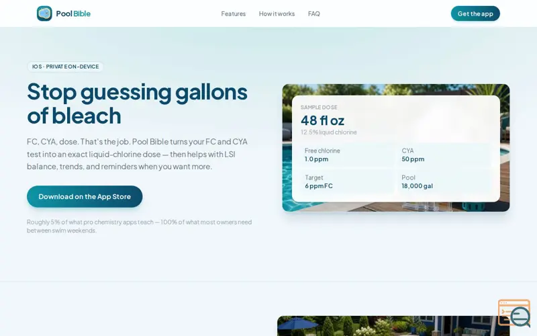
Task: Click the SAMPLE DOSE label
Action: click(x=319, y=108)
